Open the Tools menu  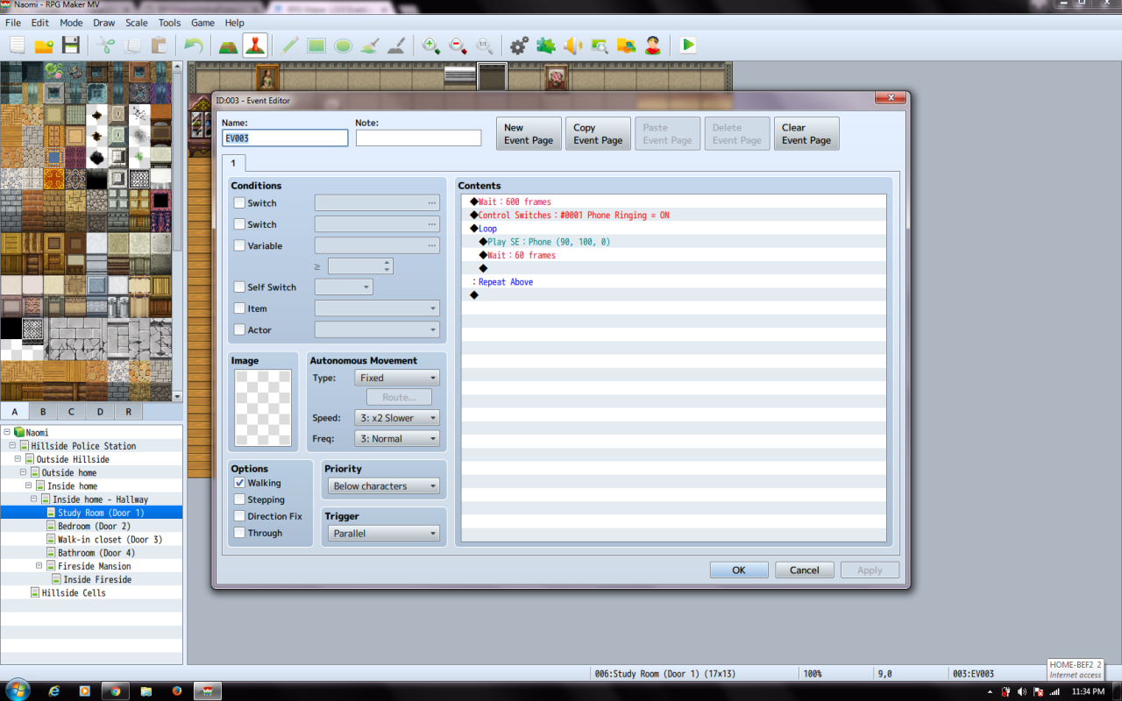point(169,23)
